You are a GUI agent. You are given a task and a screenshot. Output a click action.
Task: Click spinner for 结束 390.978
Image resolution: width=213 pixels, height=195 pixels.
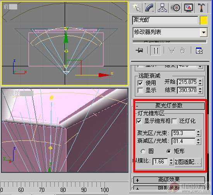(x=200, y=90)
